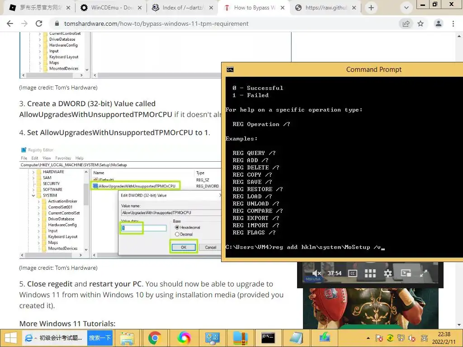Screen dimensions: 463x347
Task: Switch the 英 input method indicator
Action: coord(424,338)
